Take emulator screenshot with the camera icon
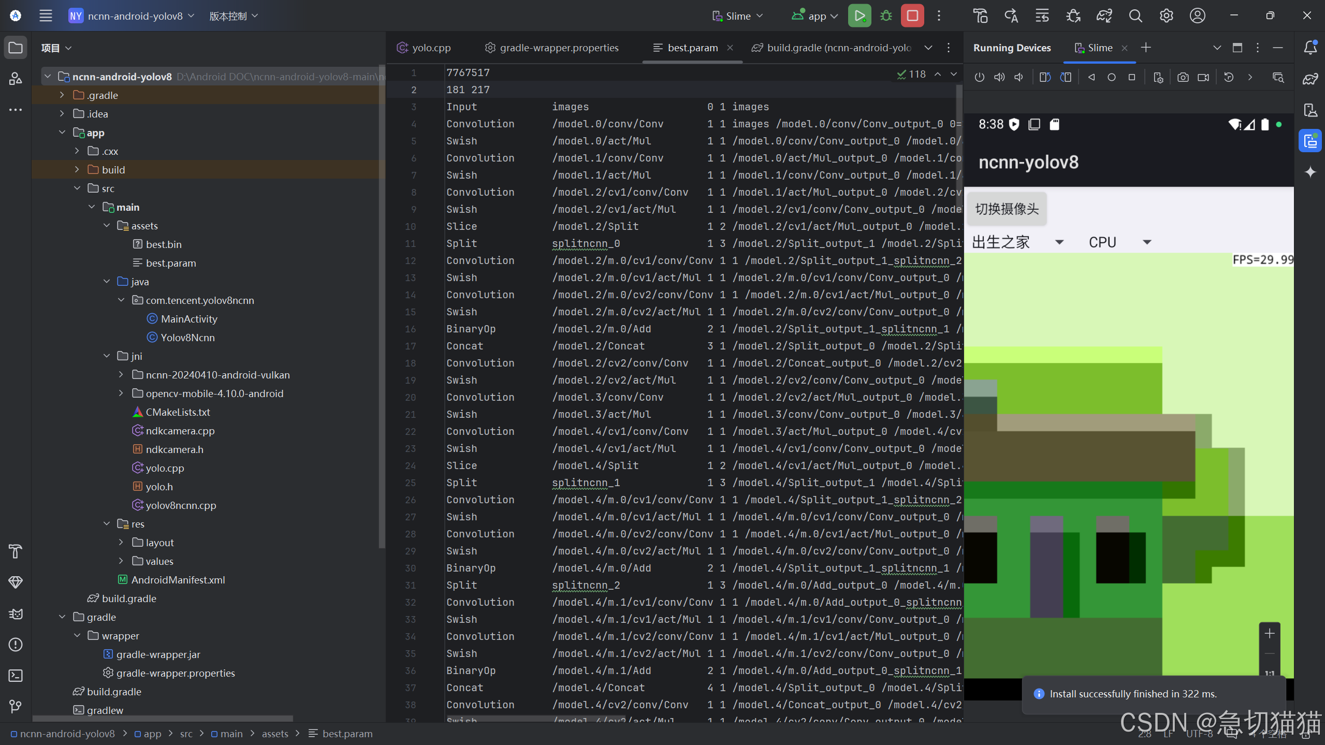Screen dimensions: 1325x745 [x=1183, y=77]
